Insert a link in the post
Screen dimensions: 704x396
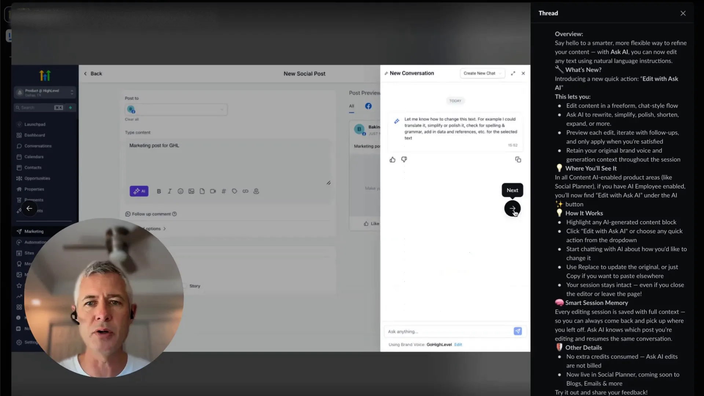[x=245, y=191]
